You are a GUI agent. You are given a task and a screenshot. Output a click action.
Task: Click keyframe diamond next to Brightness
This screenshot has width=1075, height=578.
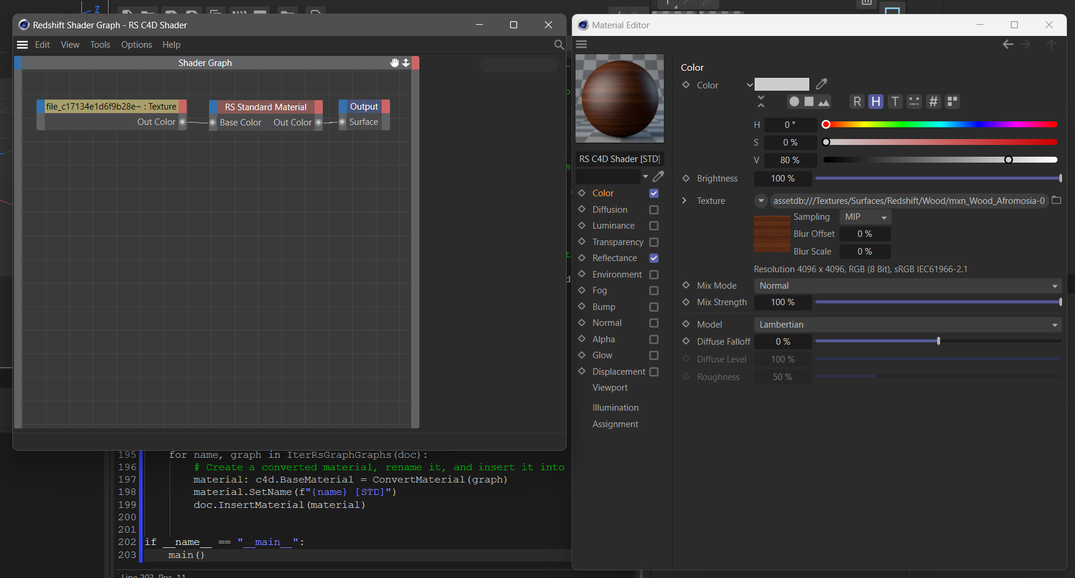pyautogui.click(x=686, y=178)
